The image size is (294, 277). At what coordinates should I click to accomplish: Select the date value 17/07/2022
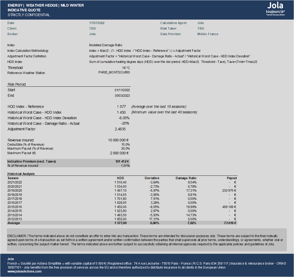(97, 23)
